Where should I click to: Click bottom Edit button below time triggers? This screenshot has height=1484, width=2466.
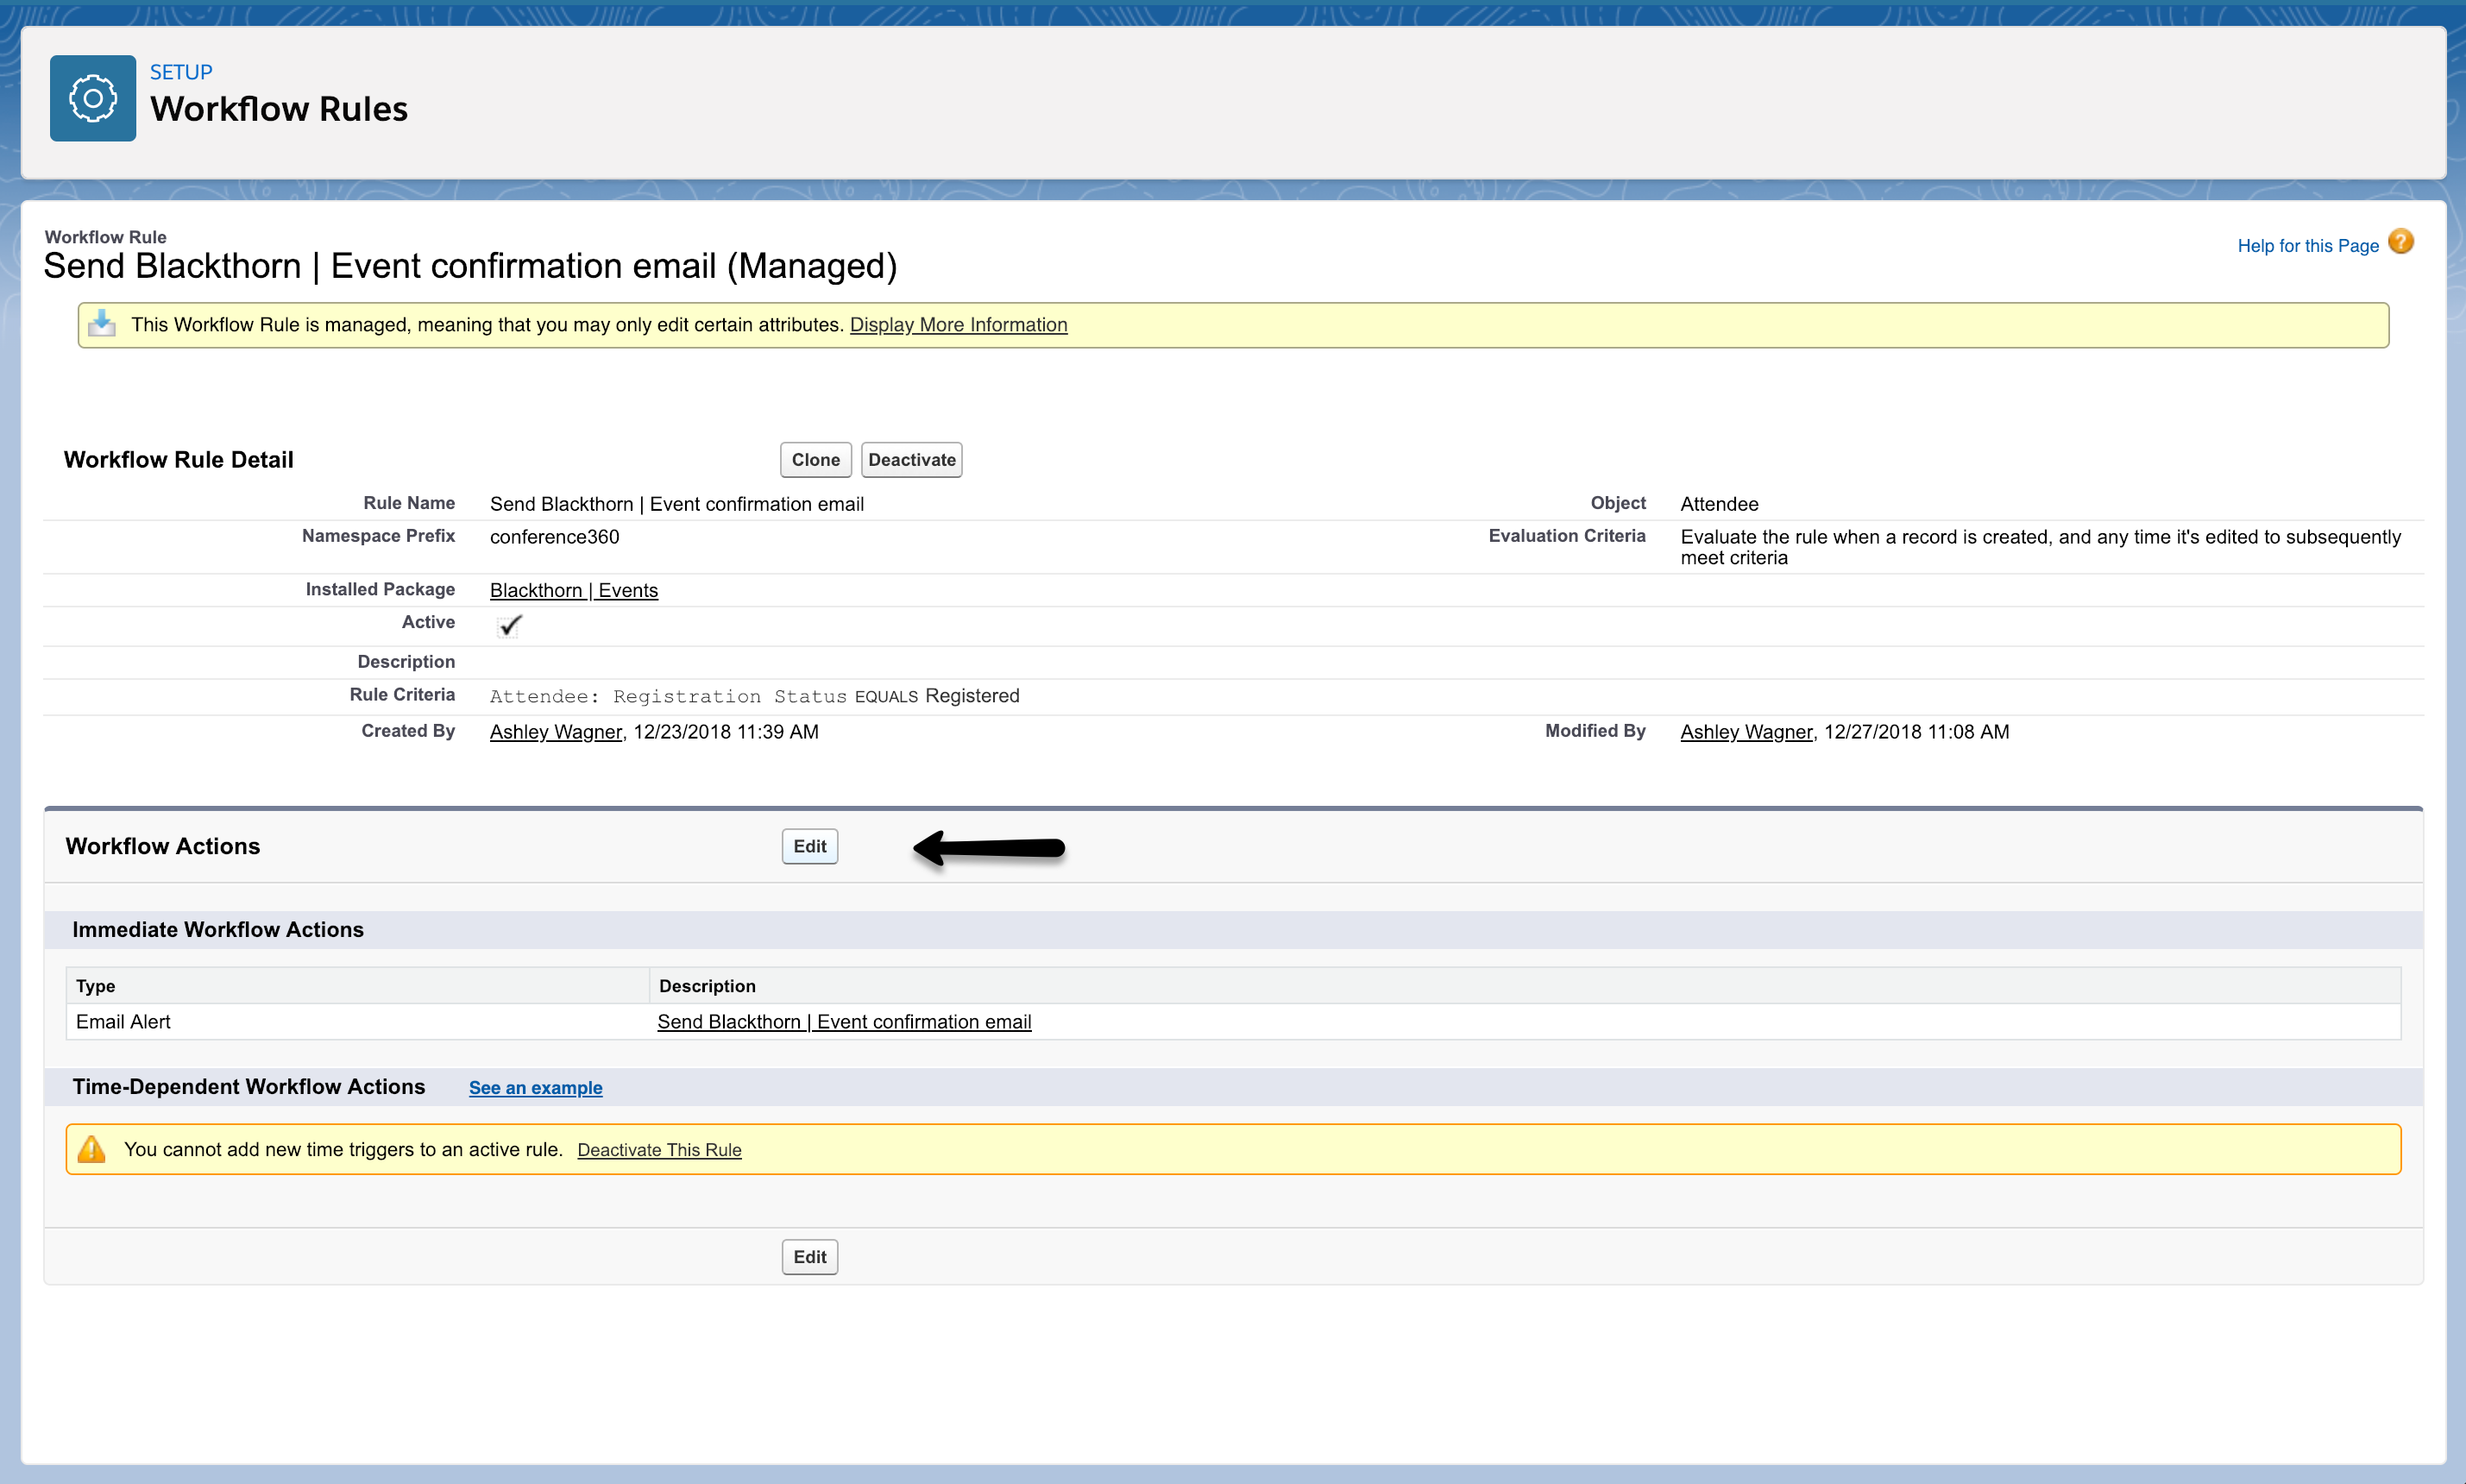coord(809,1257)
